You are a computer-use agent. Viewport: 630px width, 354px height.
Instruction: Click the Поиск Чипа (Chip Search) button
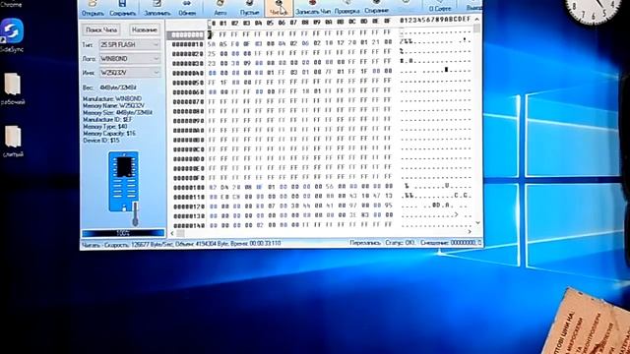click(x=101, y=29)
